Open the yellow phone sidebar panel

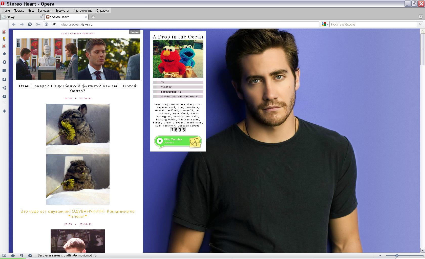click(x=4, y=39)
